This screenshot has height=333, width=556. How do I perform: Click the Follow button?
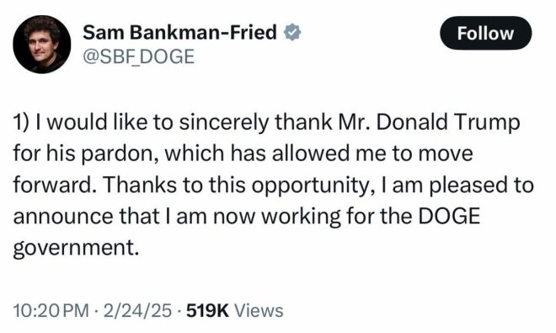coord(485,33)
